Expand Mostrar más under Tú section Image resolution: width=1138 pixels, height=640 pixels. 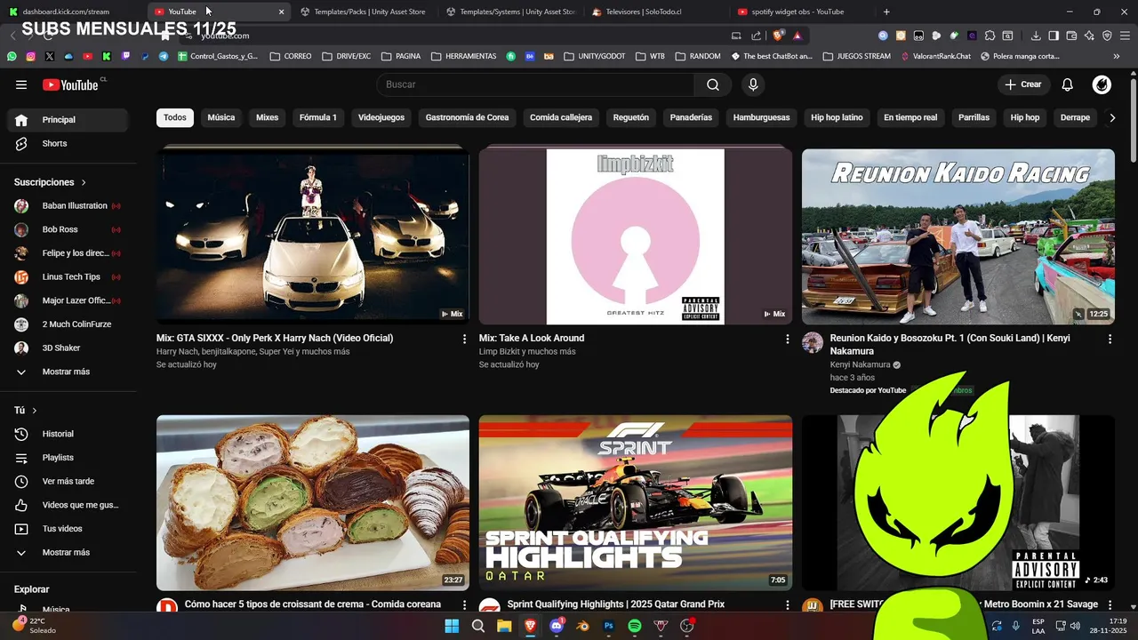pos(68,552)
